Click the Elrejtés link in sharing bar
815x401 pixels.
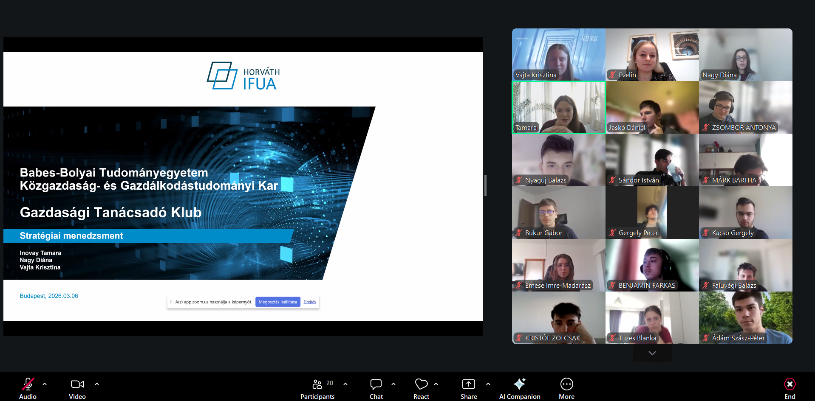[x=309, y=302]
